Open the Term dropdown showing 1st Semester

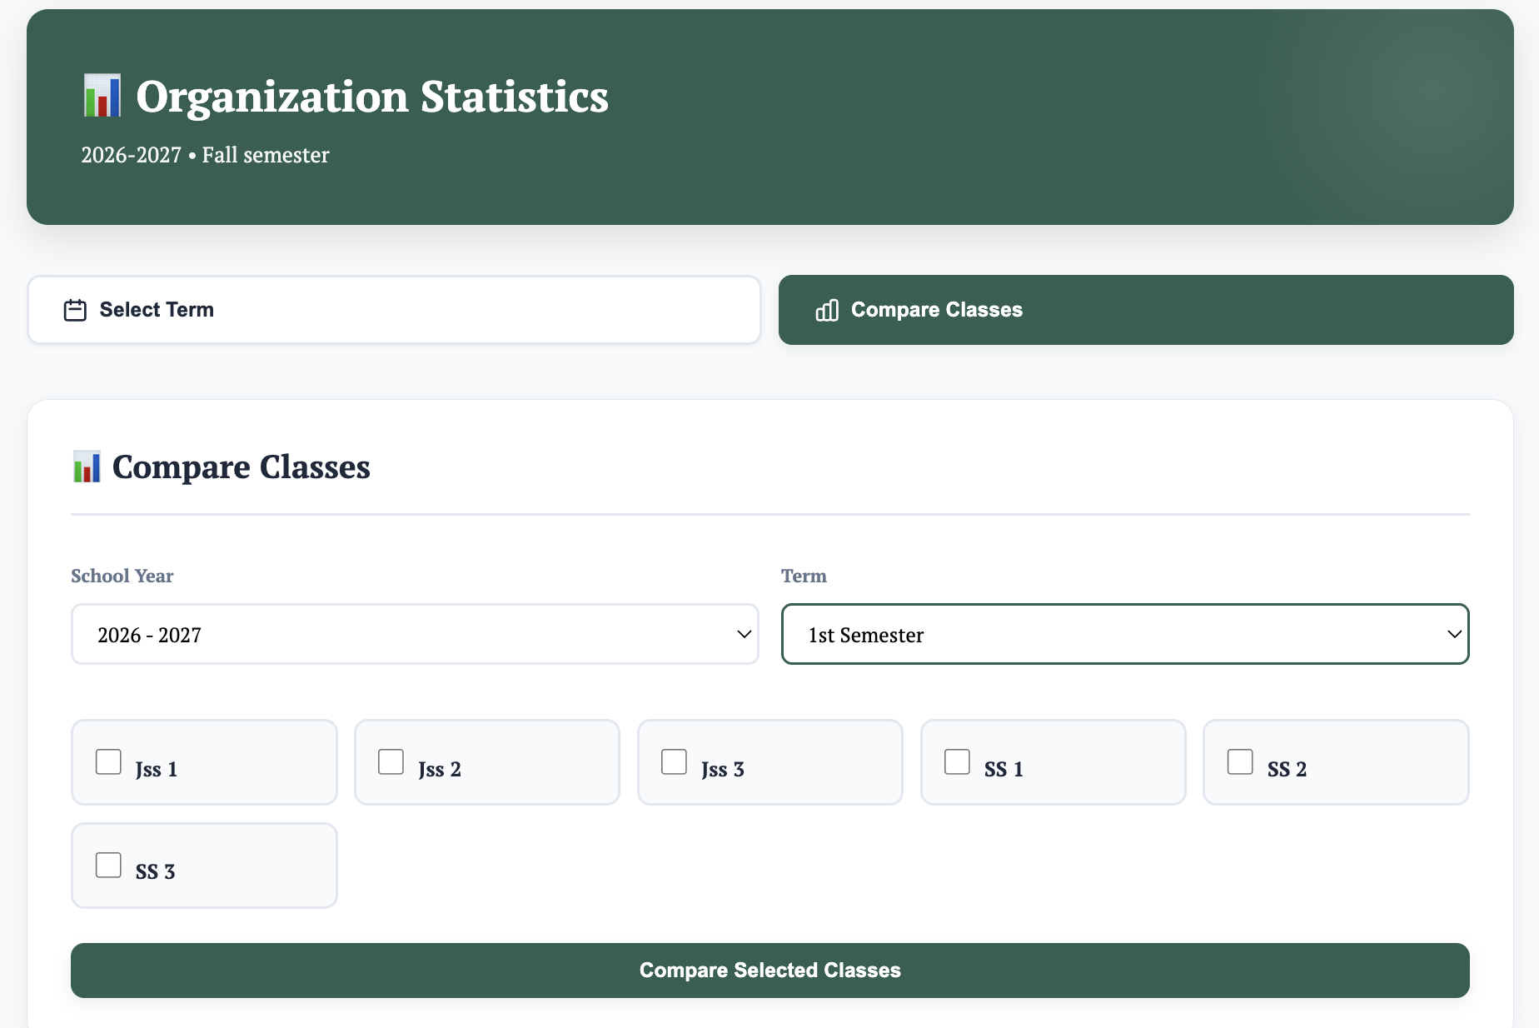pyautogui.click(x=1125, y=634)
